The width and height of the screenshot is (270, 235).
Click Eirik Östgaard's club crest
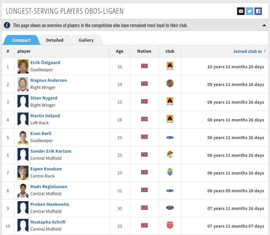(x=170, y=66)
